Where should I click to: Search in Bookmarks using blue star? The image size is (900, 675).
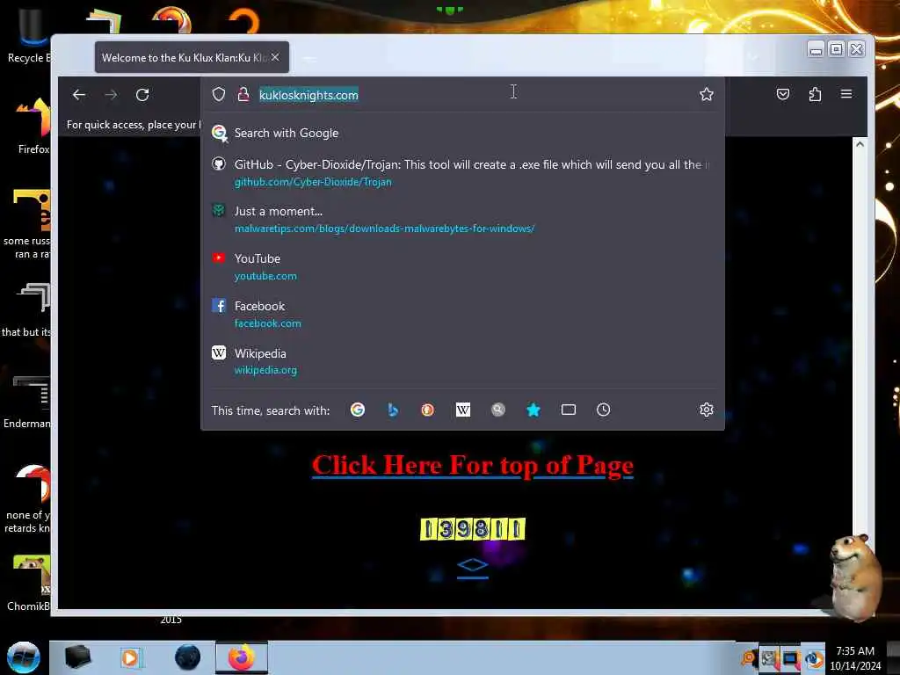(533, 410)
